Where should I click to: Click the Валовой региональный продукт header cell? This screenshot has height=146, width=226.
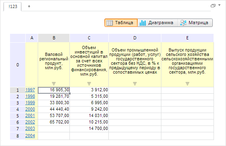pyautogui.click(x=54, y=65)
